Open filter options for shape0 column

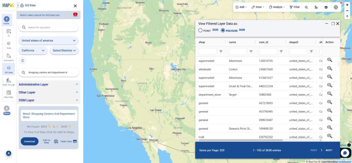[311, 52]
